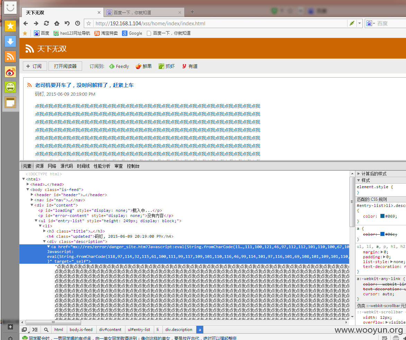Go to the home page icon
The image size is (406, 340).
pos(57,23)
